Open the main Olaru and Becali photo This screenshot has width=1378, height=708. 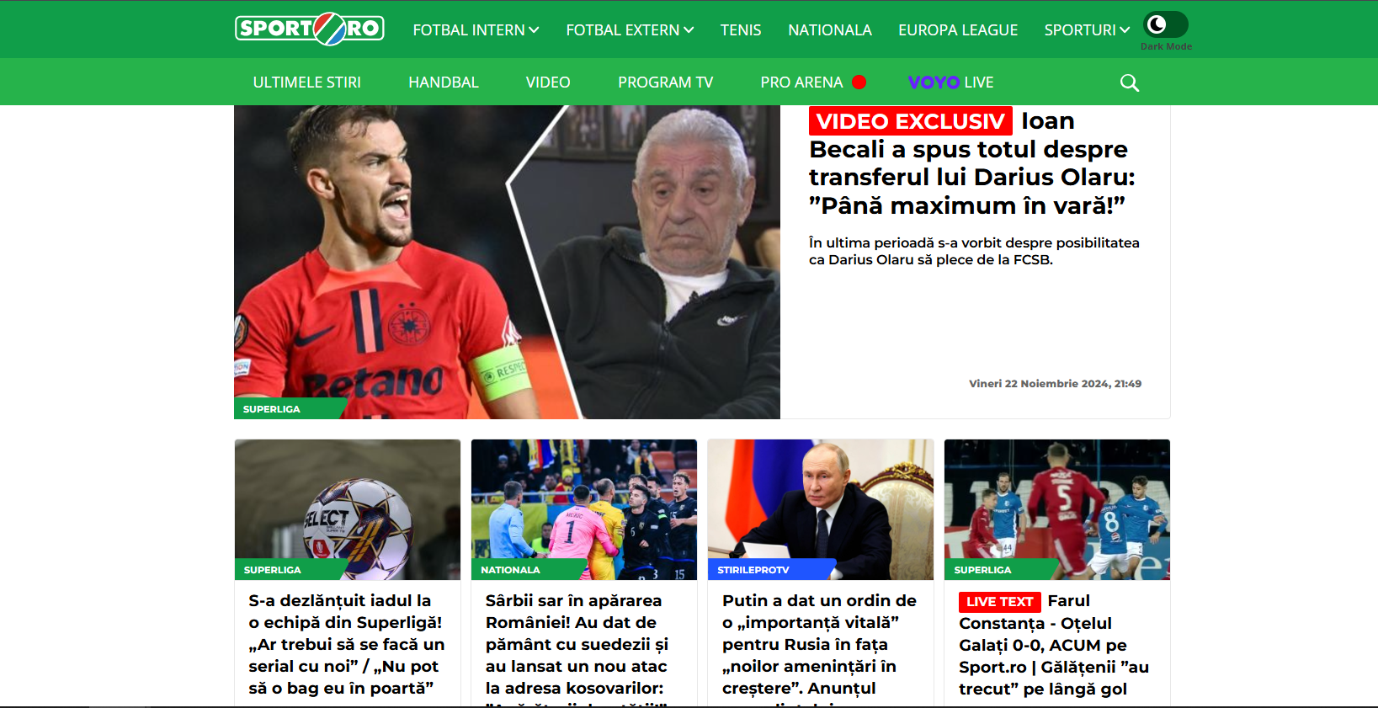pos(507,262)
